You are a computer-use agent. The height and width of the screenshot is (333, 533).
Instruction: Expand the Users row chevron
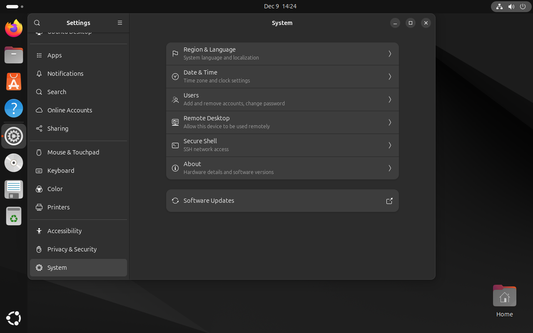pos(390,99)
